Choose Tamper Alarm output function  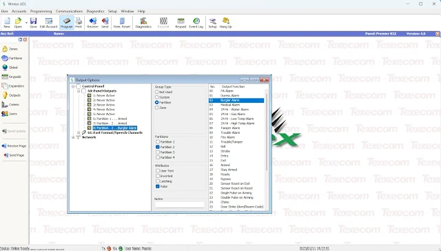click(236, 128)
